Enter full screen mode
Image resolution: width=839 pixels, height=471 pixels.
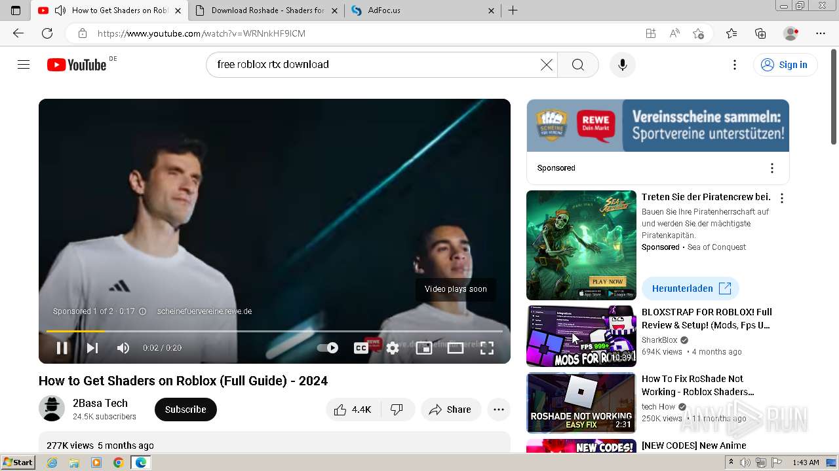tap(487, 348)
